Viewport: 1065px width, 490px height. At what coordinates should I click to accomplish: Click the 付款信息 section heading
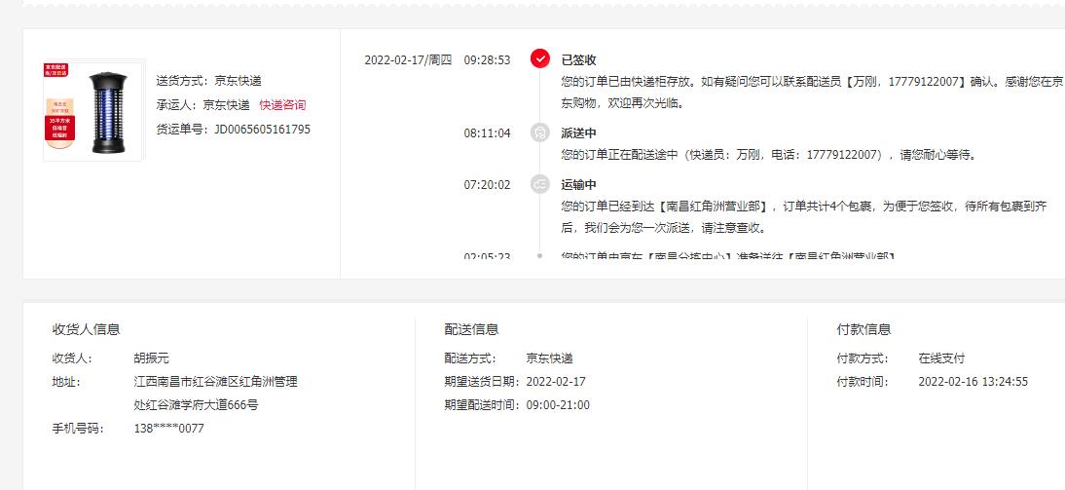(x=863, y=329)
